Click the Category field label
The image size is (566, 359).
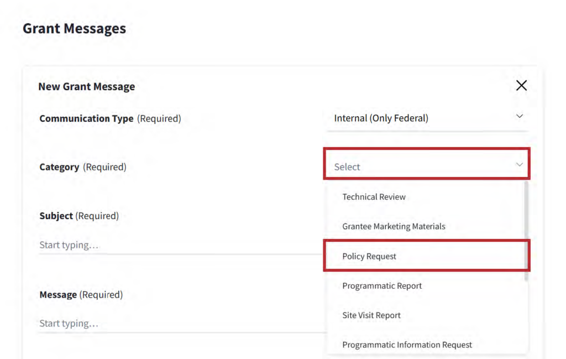click(59, 167)
